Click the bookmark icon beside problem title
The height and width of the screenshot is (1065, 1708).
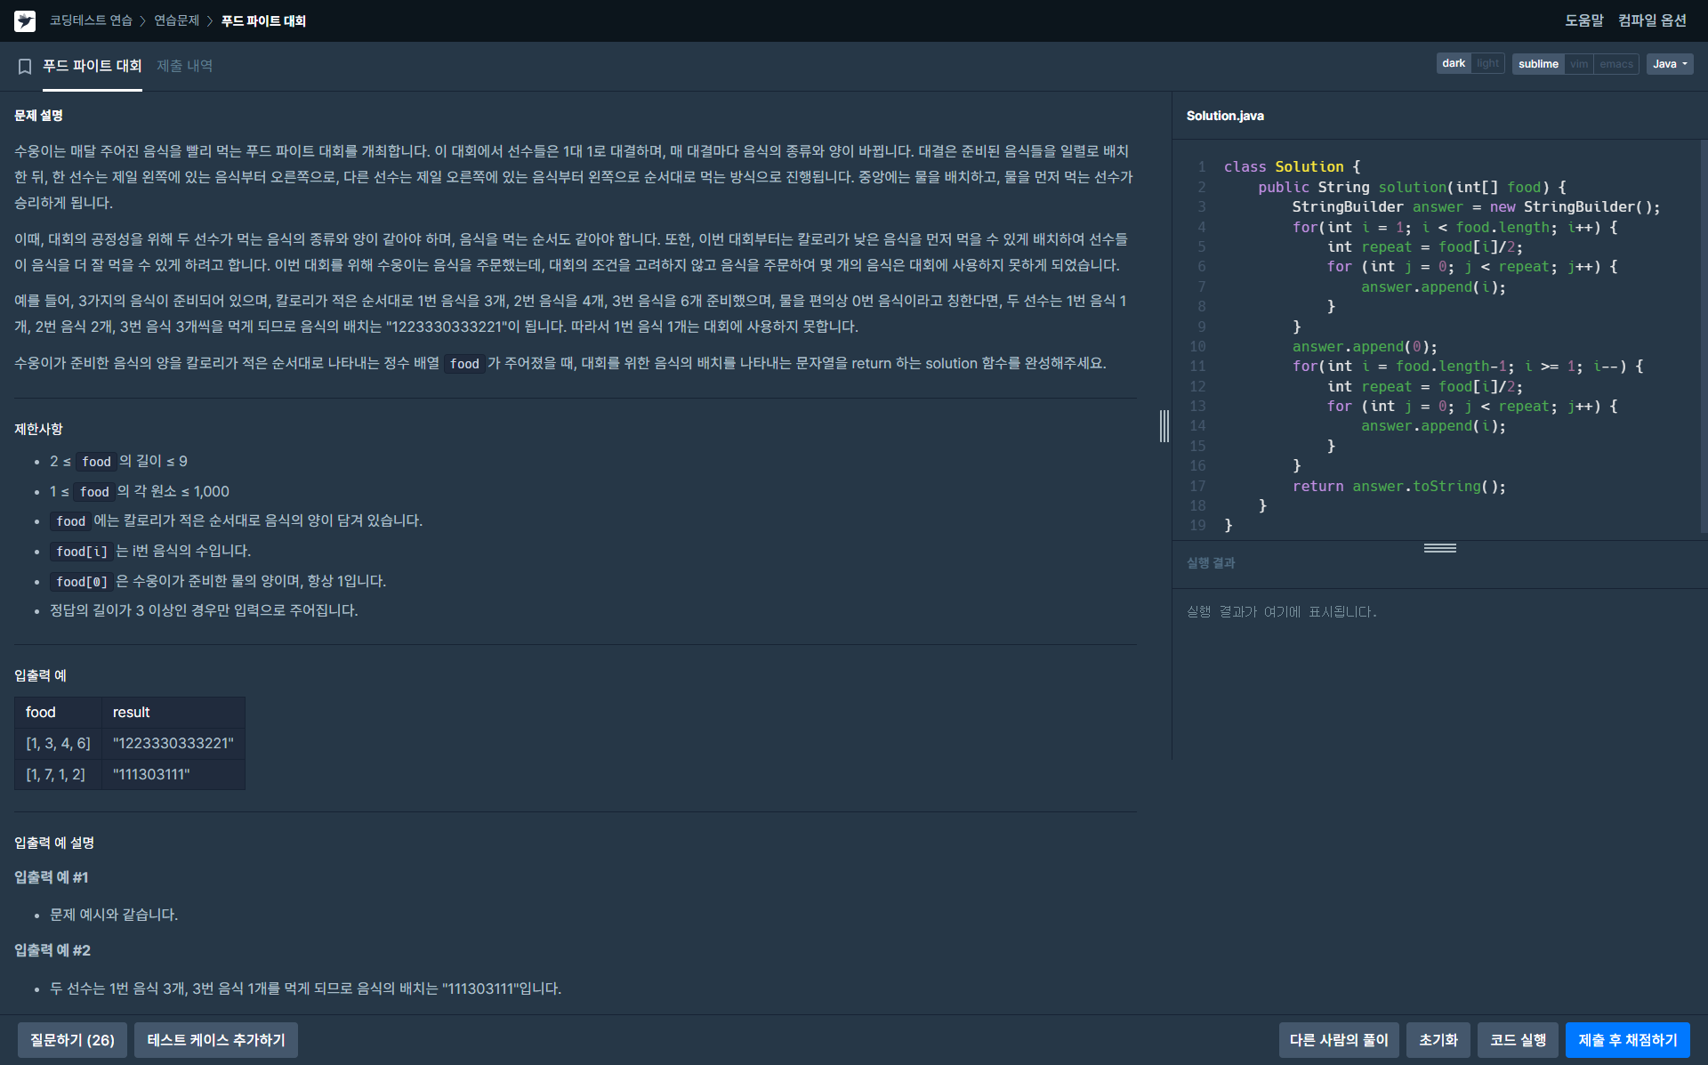point(25,66)
